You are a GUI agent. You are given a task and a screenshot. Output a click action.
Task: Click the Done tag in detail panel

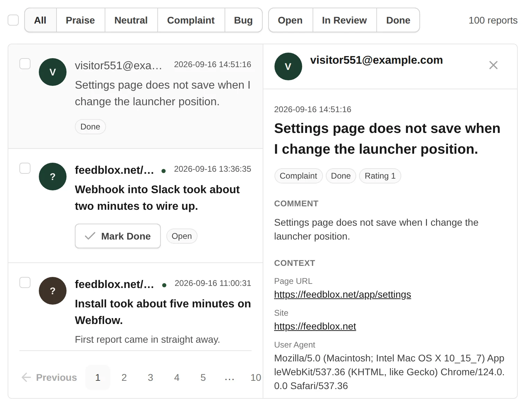click(x=341, y=176)
